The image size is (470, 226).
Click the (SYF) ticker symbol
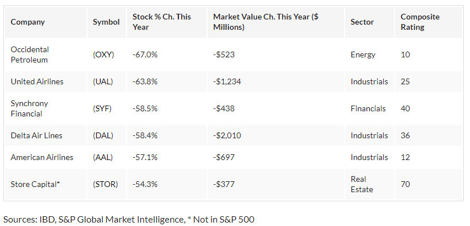102,108
